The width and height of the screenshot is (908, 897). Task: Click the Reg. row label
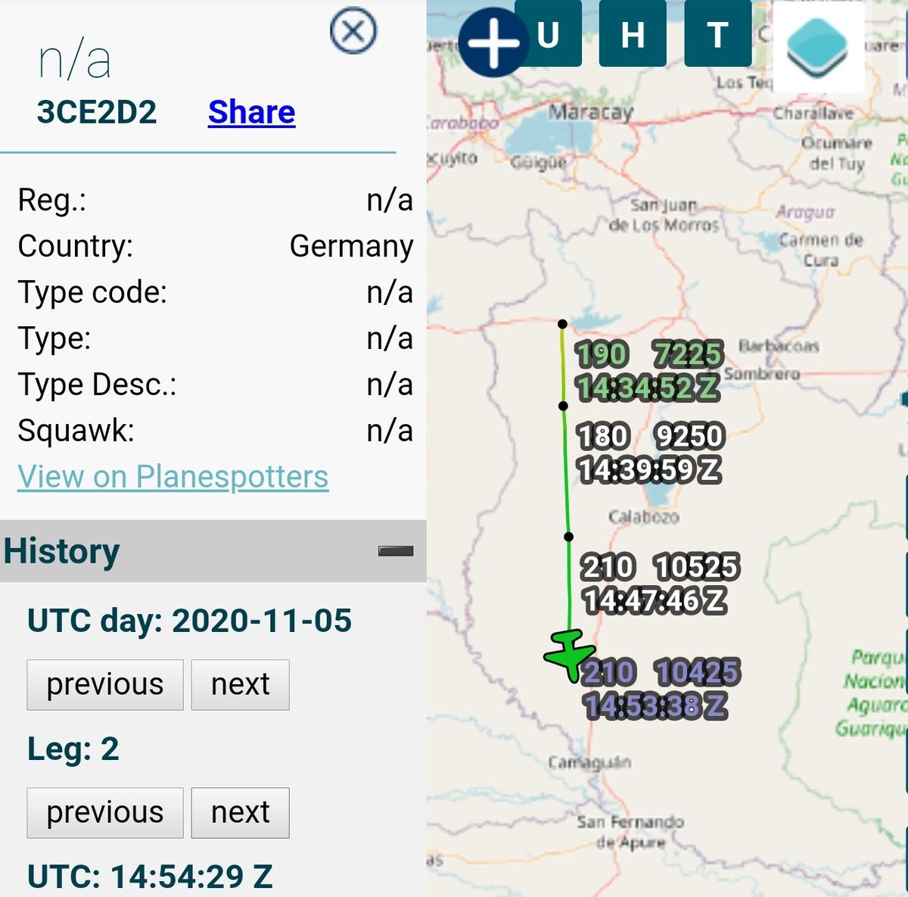tap(52, 200)
